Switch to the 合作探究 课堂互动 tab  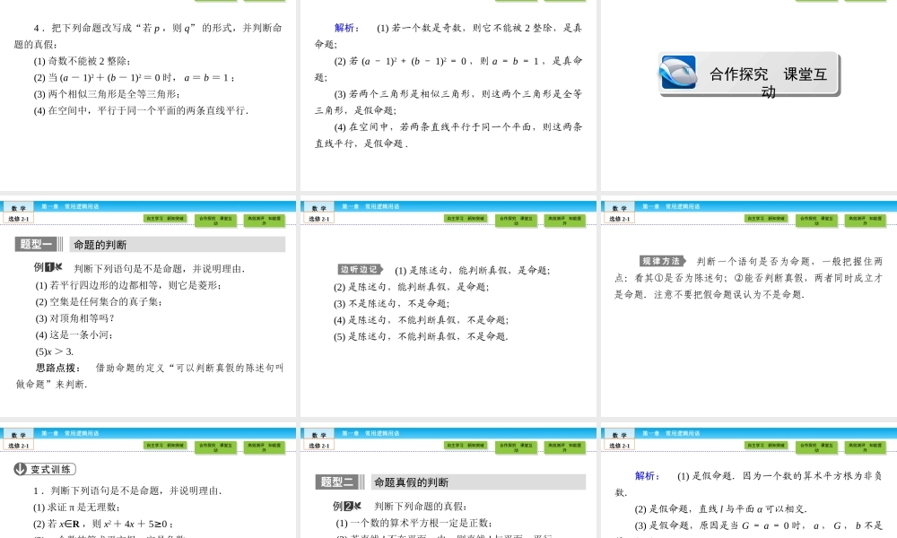tap(215, 218)
